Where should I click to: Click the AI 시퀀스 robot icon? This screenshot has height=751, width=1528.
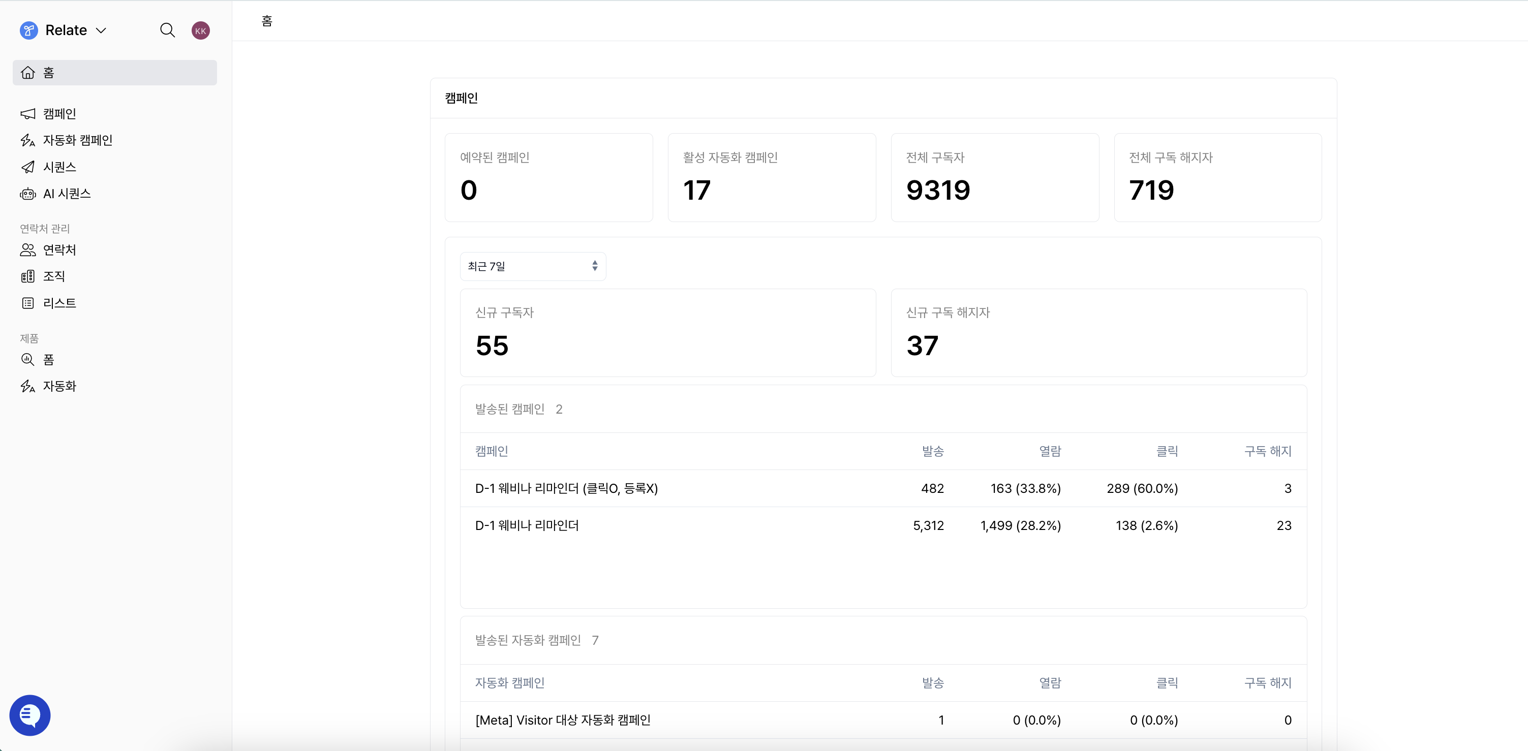coord(28,194)
